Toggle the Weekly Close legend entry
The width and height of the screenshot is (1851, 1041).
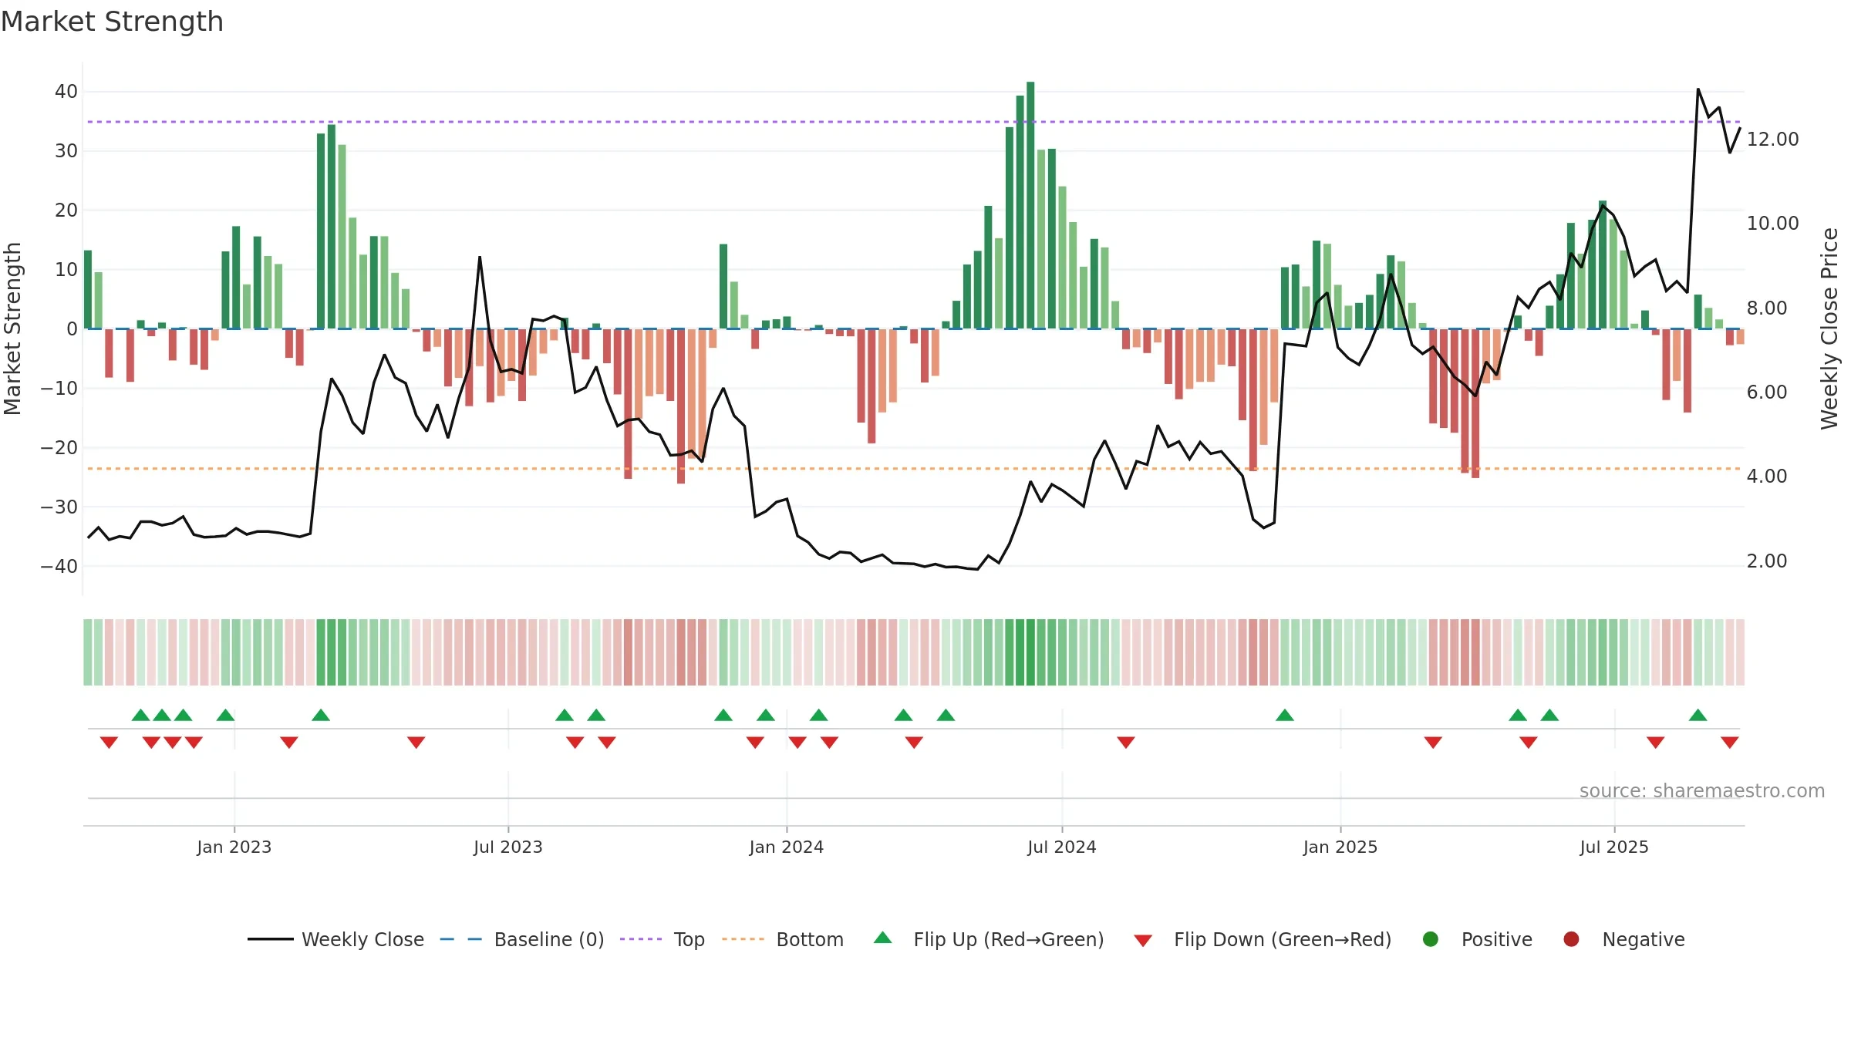(x=335, y=939)
